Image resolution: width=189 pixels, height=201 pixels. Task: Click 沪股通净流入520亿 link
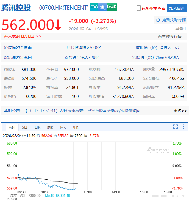tap(84, 48)
